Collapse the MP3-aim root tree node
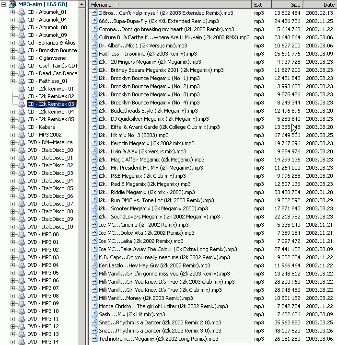This screenshot has width=337, height=345. (4, 4)
